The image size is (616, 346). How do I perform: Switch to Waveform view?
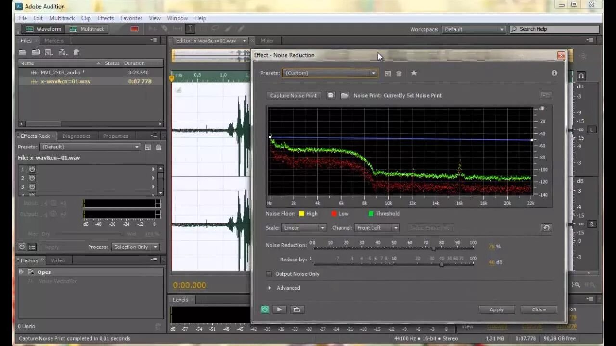[x=43, y=29]
